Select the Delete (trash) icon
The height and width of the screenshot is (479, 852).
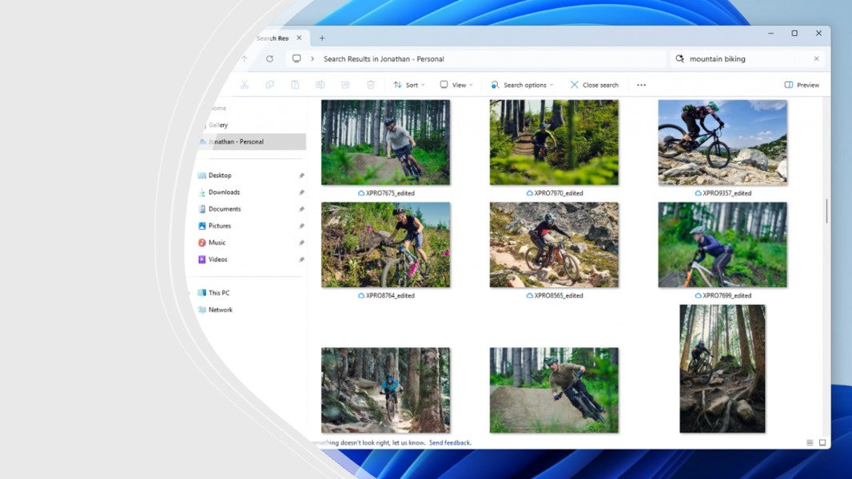(370, 84)
